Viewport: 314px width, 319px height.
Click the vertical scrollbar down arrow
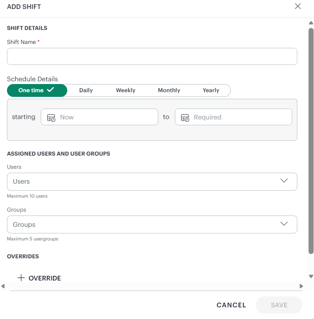[311, 276]
